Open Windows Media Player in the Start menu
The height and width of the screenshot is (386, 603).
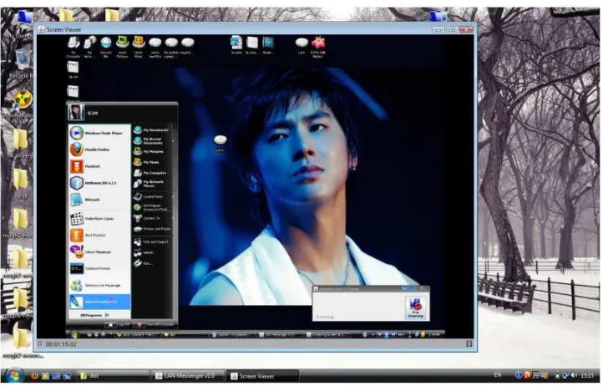99,133
